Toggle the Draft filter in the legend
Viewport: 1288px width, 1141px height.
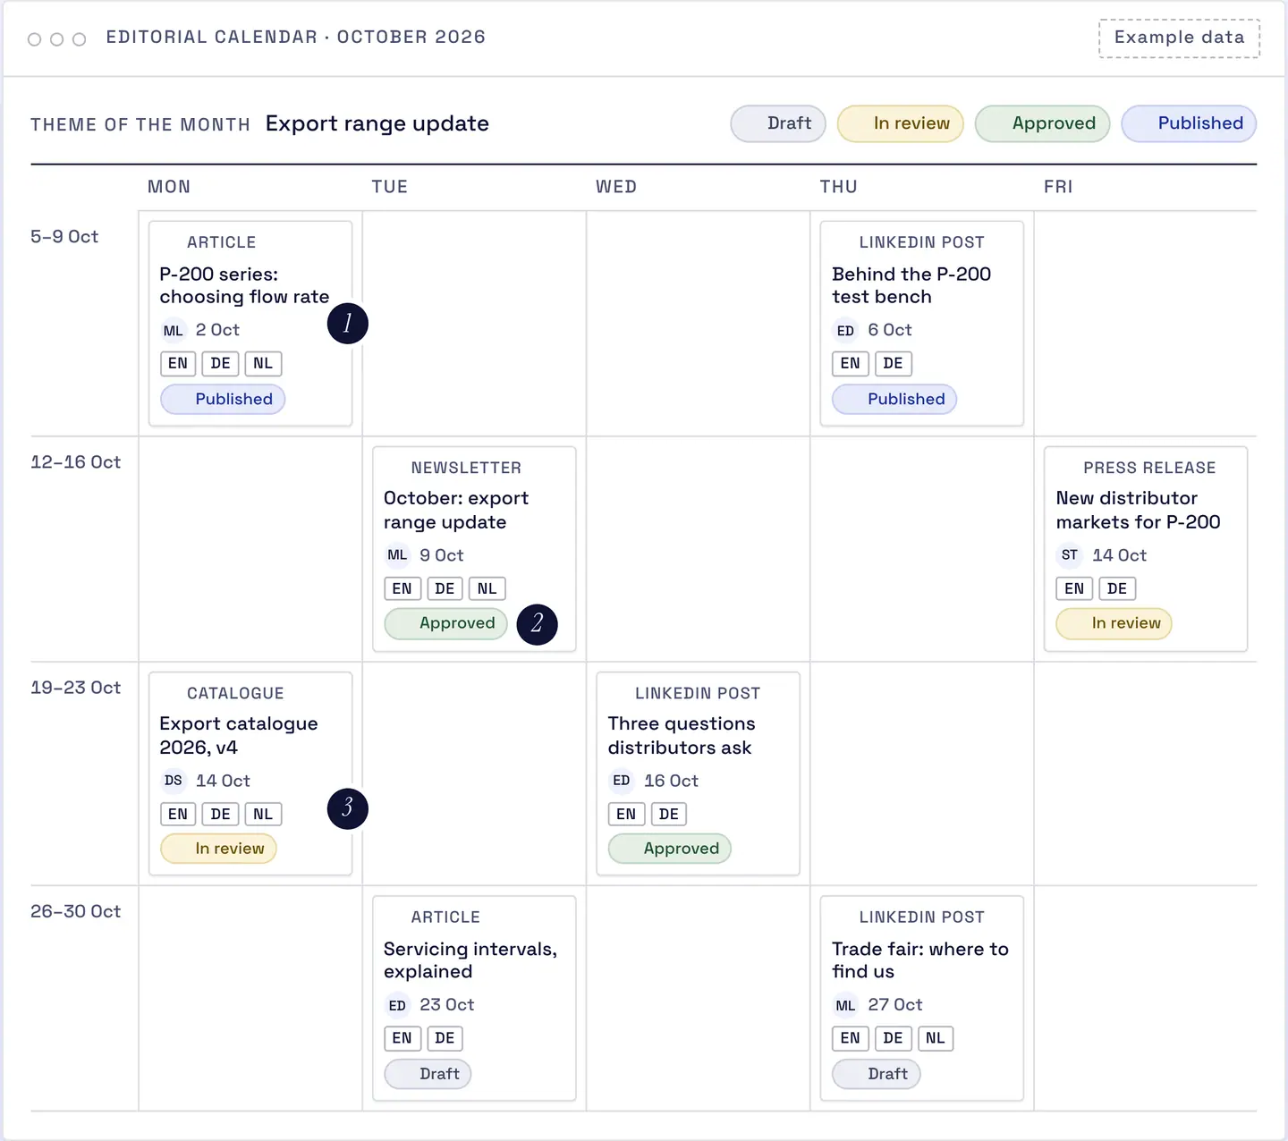point(777,123)
